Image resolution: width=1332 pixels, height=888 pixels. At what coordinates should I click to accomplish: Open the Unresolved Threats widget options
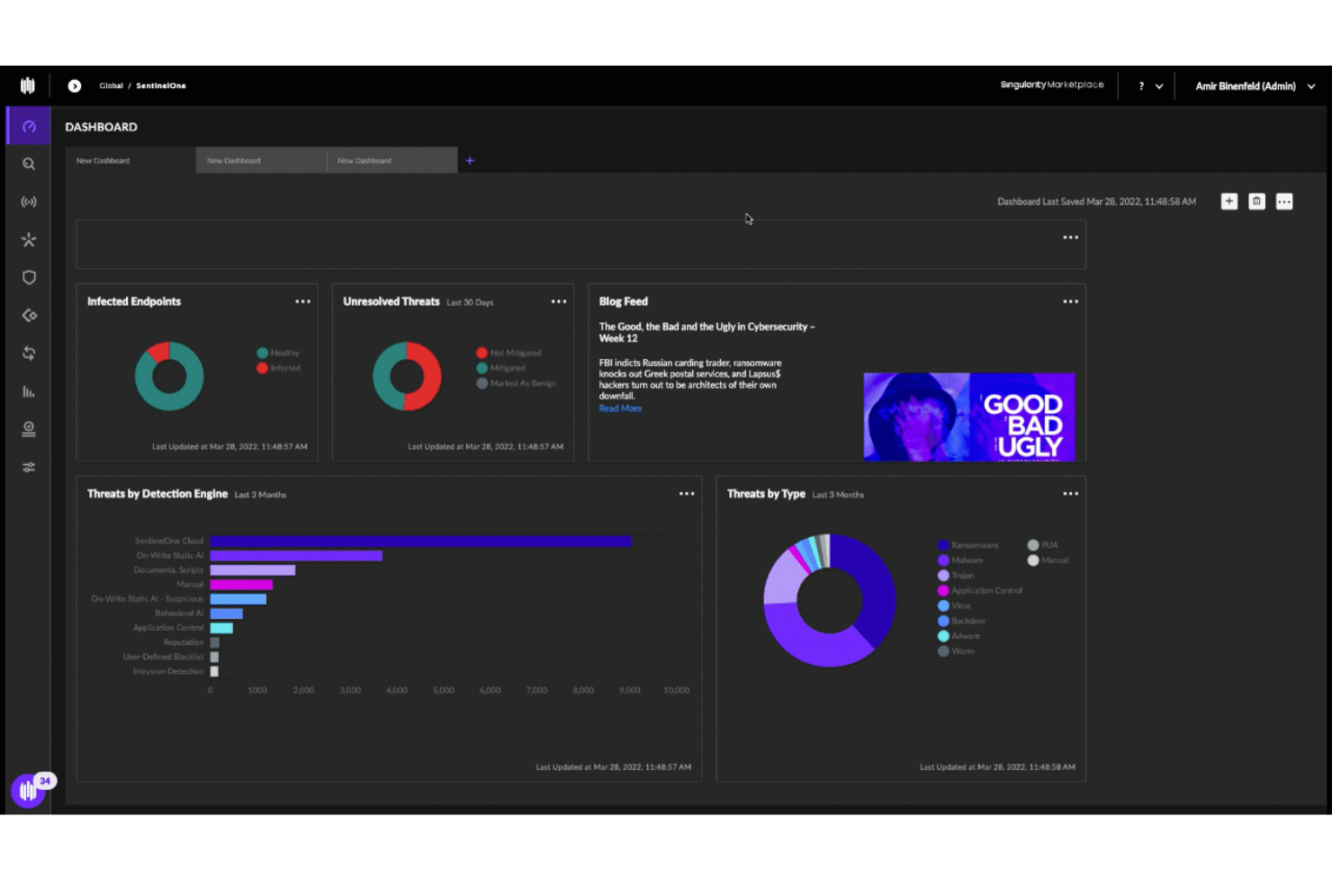click(x=559, y=300)
